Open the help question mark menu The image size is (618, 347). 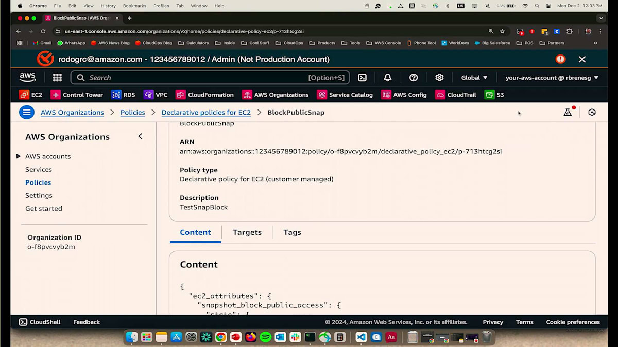click(x=414, y=78)
